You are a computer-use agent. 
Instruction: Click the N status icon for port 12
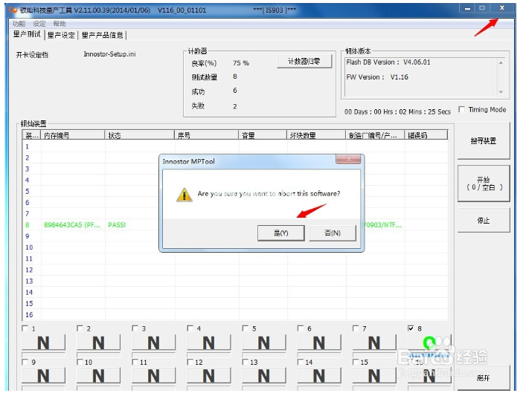click(208, 377)
